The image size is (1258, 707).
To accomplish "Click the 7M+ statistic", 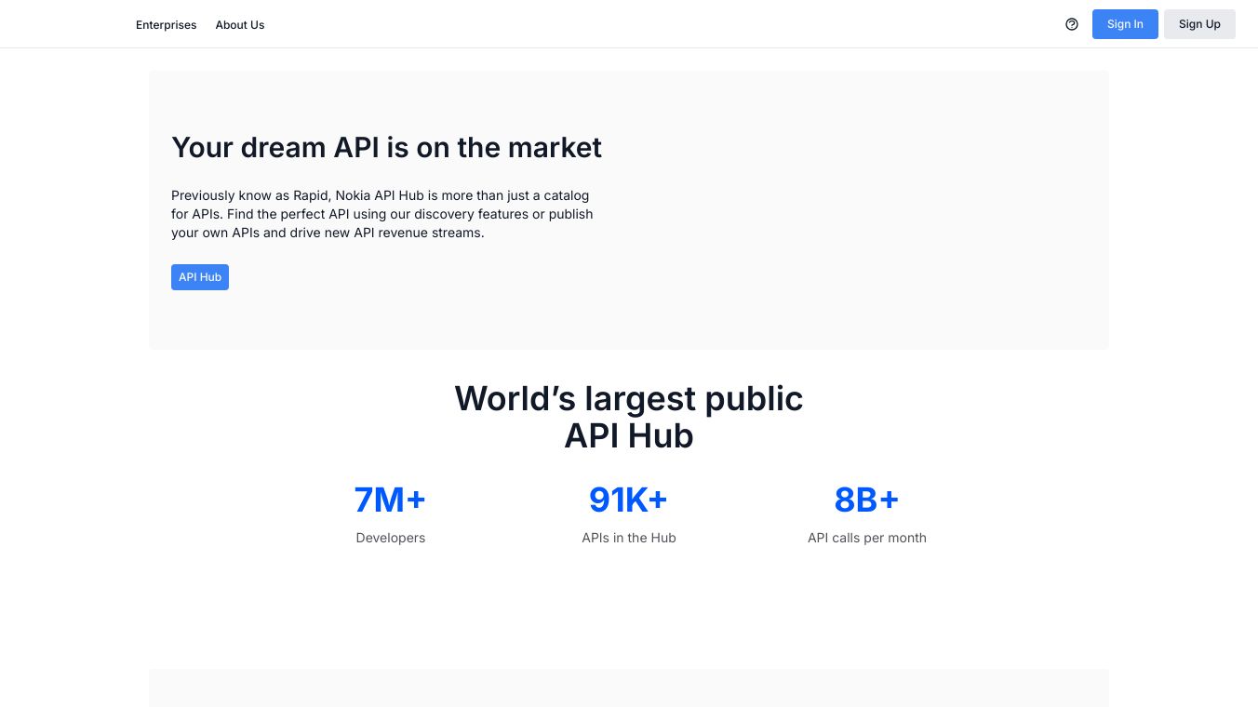I will pos(390,500).
